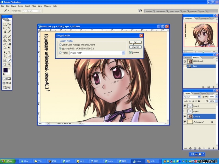Select the Layer 6 thumbnail
This screenshot has height=164, width=219.
pos(190,106)
